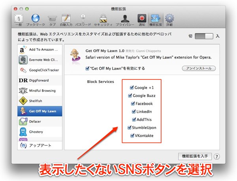Toggle the extensions 切/入 master switch
Viewport: 237px width, 181px height.
(204, 36)
